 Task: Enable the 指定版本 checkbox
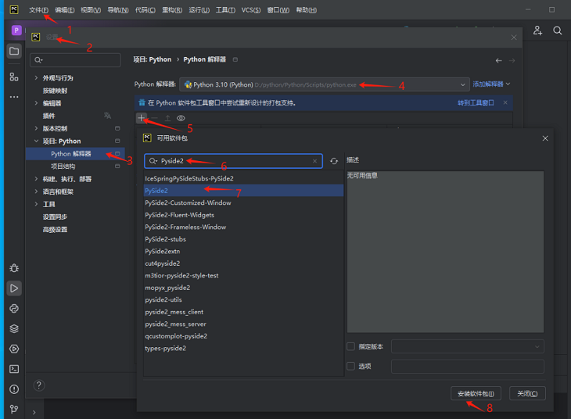pyautogui.click(x=350, y=346)
